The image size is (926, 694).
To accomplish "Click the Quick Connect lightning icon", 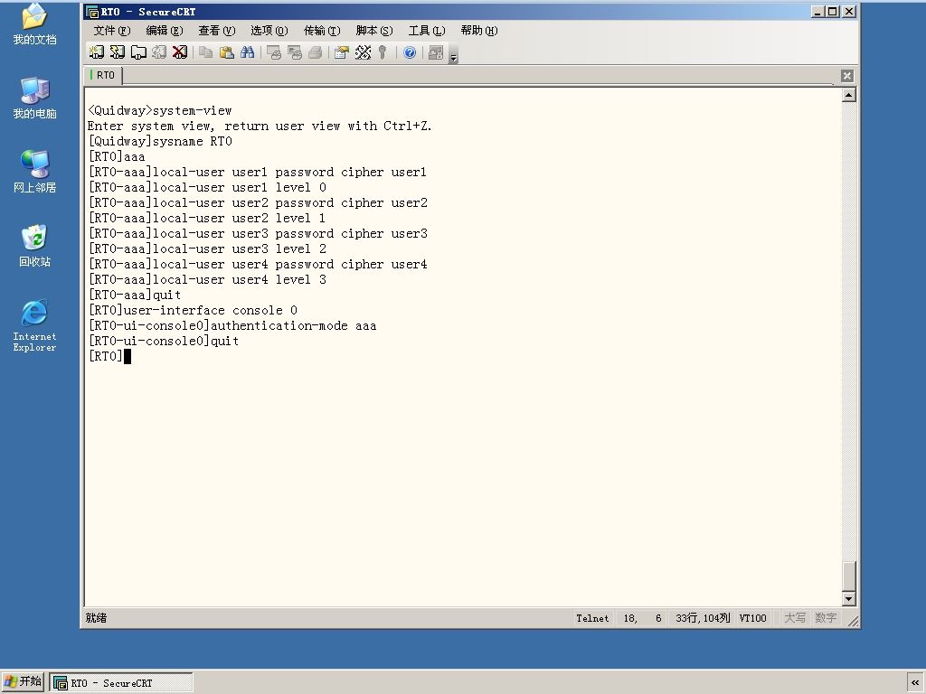I will pos(117,52).
